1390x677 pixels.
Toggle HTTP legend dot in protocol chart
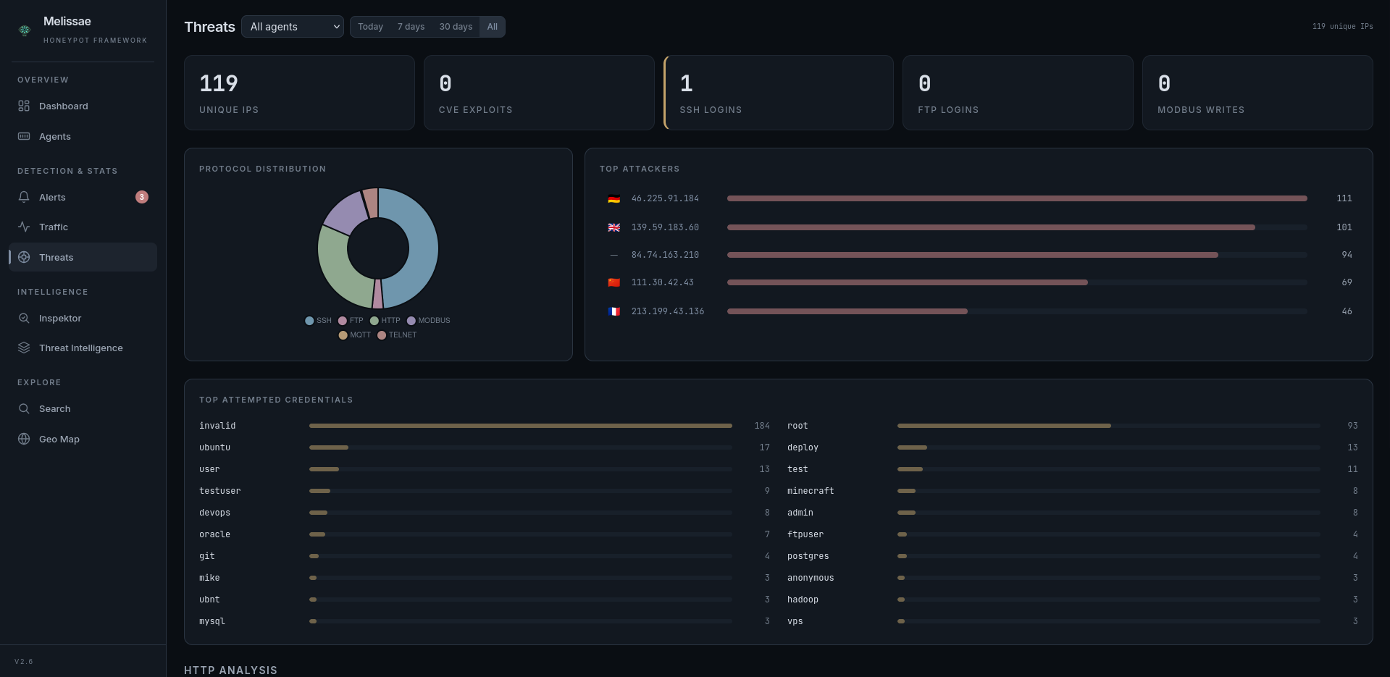tap(374, 321)
